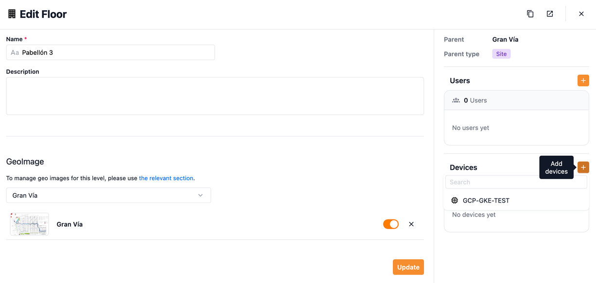The height and width of the screenshot is (283, 596).
Task: Expand GeoImage selector via chevron arrow
Action: pos(200,196)
